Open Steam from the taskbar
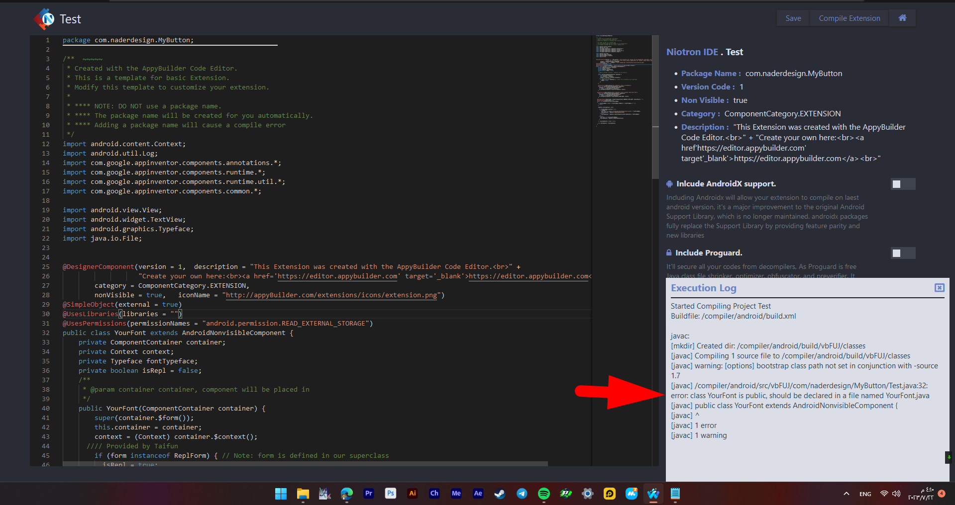The width and height of the screenshot is (955, 505). [500, 494]
